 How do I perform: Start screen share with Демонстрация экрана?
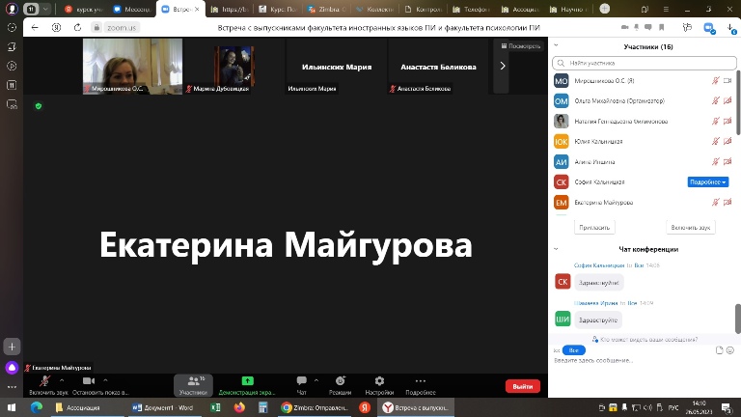pos(247,381)
